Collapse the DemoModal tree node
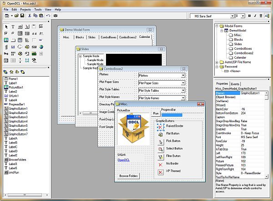 pos(222,31)
